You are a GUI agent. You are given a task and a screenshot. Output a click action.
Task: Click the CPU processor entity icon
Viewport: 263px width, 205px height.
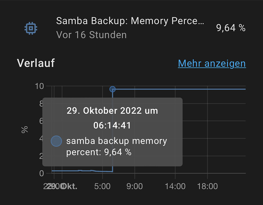pos(31,28)
